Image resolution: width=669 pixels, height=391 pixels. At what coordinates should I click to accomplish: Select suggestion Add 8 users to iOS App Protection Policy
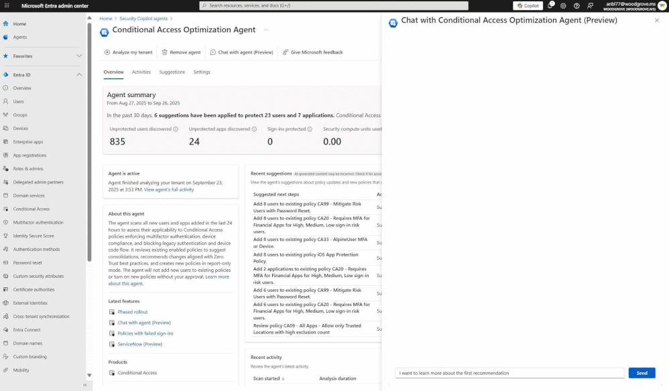click(x=306, y=258)
